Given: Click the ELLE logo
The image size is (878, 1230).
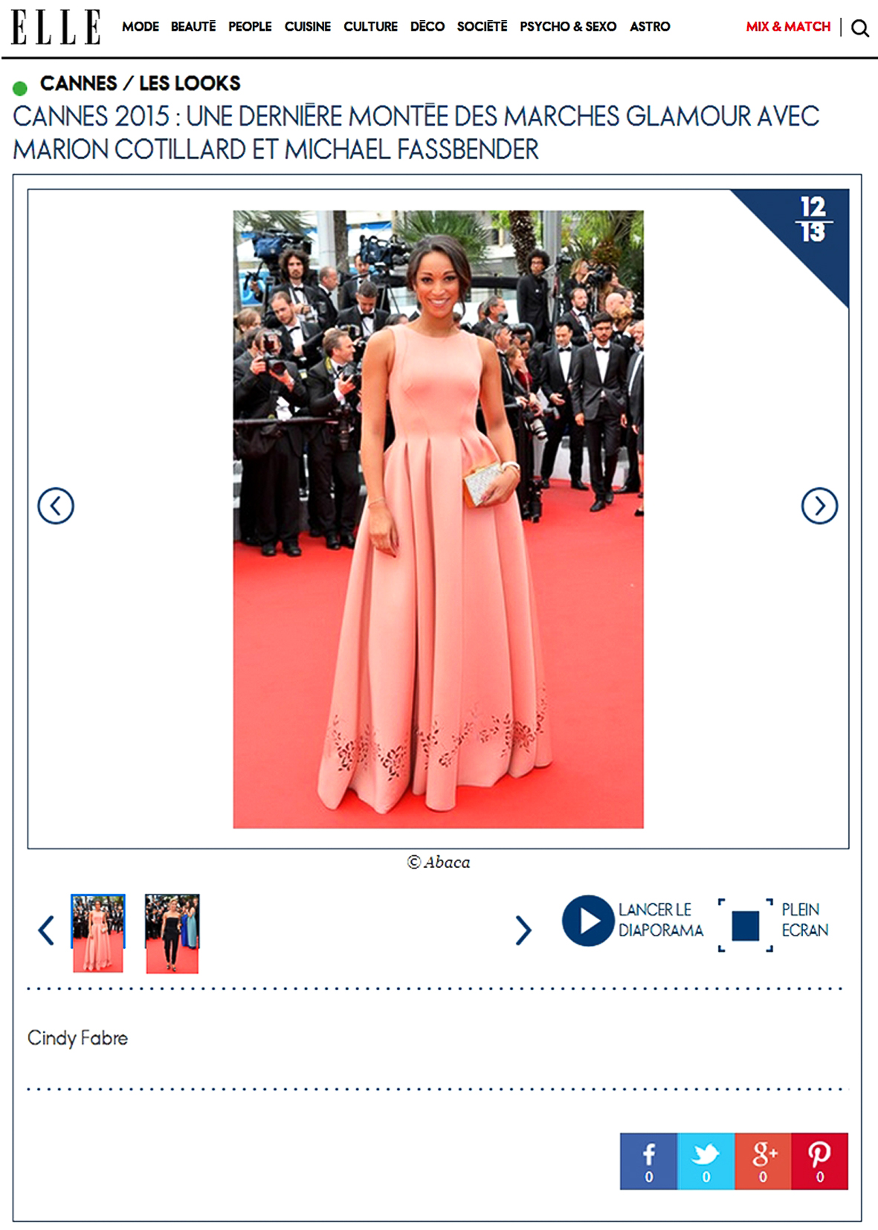Looking at the screenshot, I should 57,28.
